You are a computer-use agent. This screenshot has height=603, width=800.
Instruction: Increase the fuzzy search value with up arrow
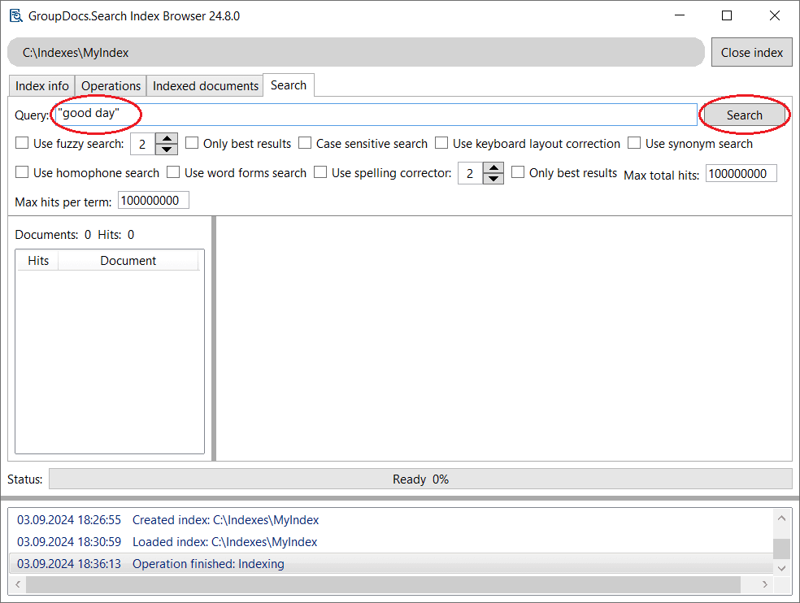pyautogui.click(x=167, y=138)
